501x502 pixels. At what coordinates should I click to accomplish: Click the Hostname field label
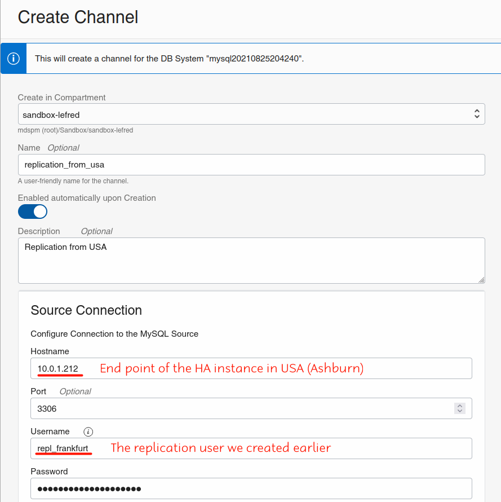click(x=50, y=351)
